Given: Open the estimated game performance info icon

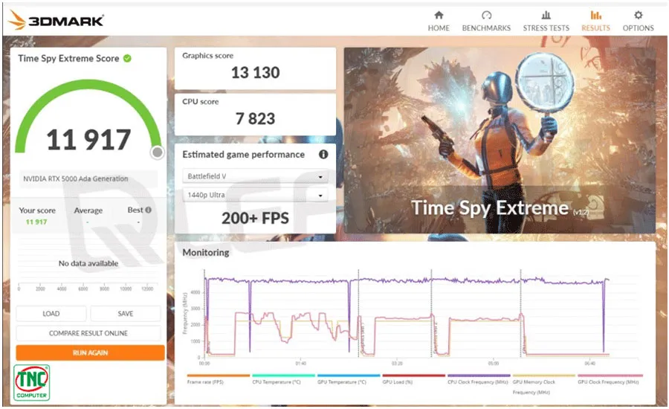Looking at the screenshot, I should [x=323, y=155].
